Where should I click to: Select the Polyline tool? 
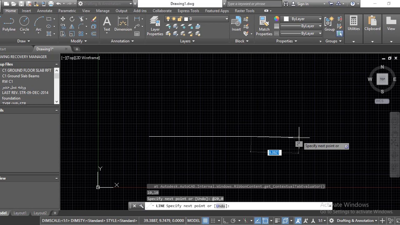pos(9,24)
